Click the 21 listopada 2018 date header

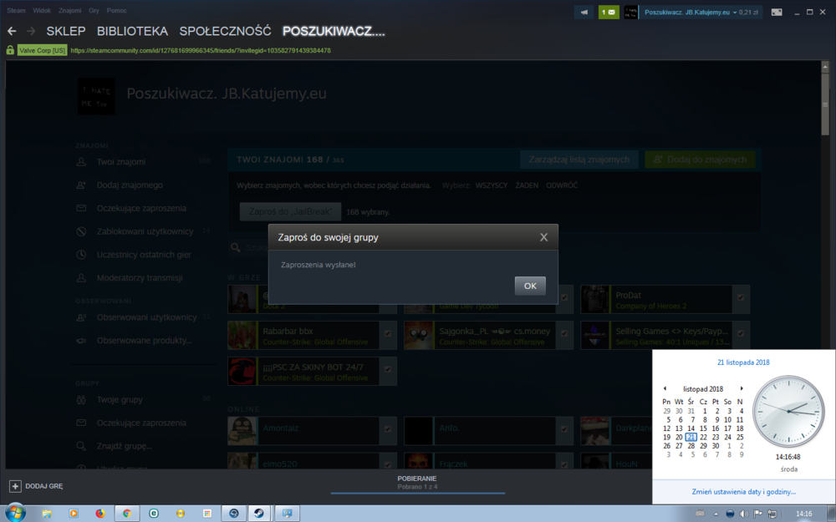[743, 362]
